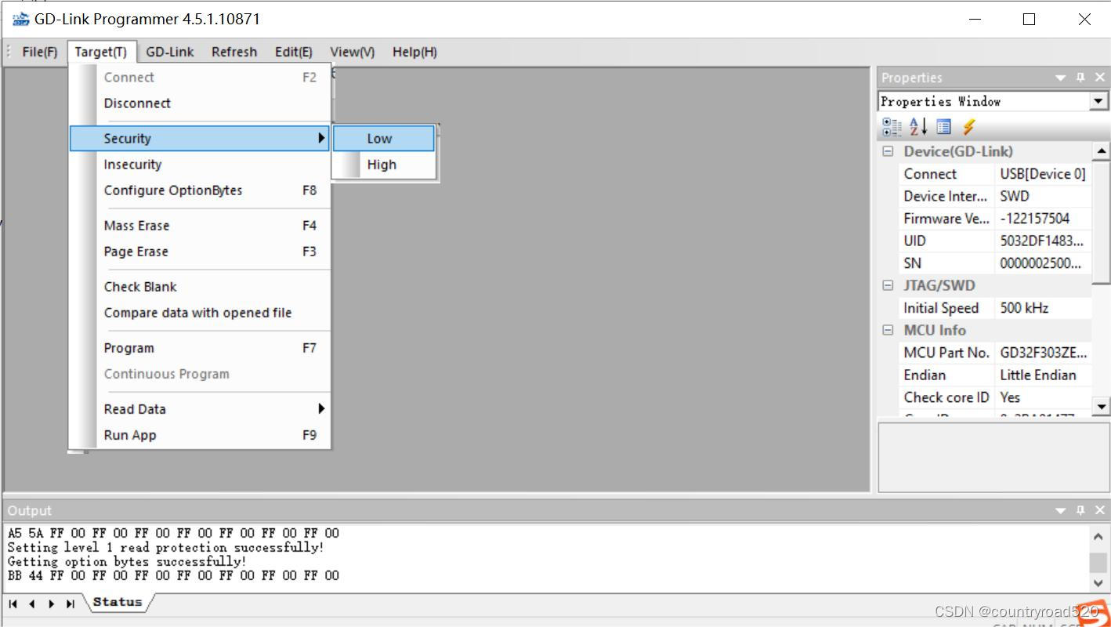Open the Help(H) menu
Screen dimensions: 1111x627
point(414,52)
